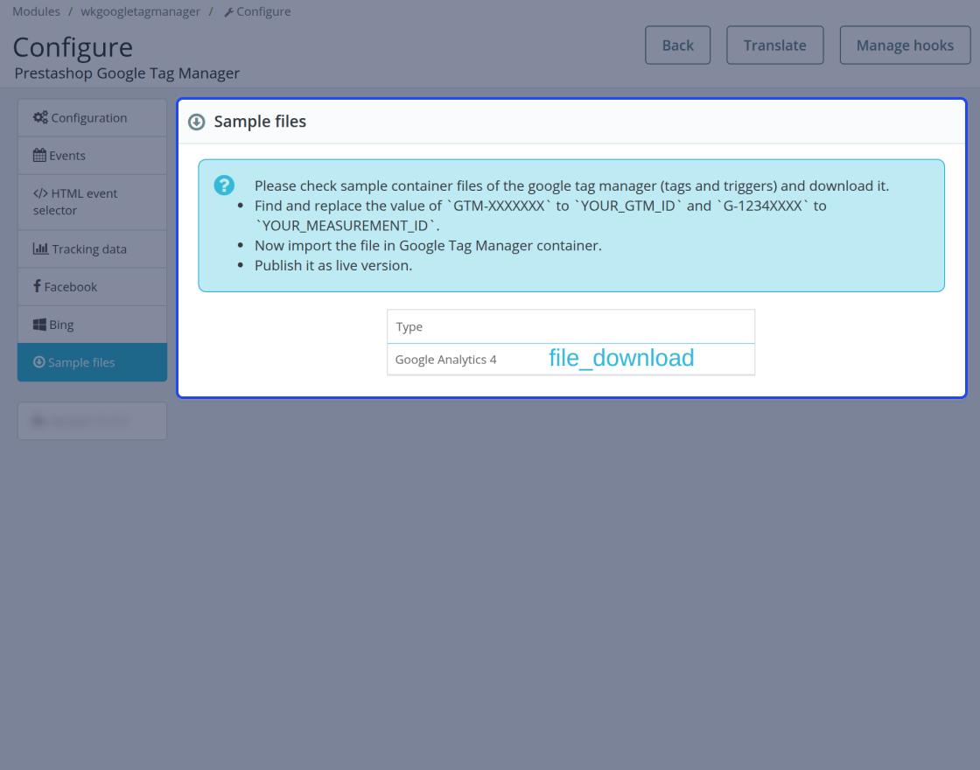980x770 pixels.
Task: Click the gears icon beside Configuration
Action: point(40,117)
